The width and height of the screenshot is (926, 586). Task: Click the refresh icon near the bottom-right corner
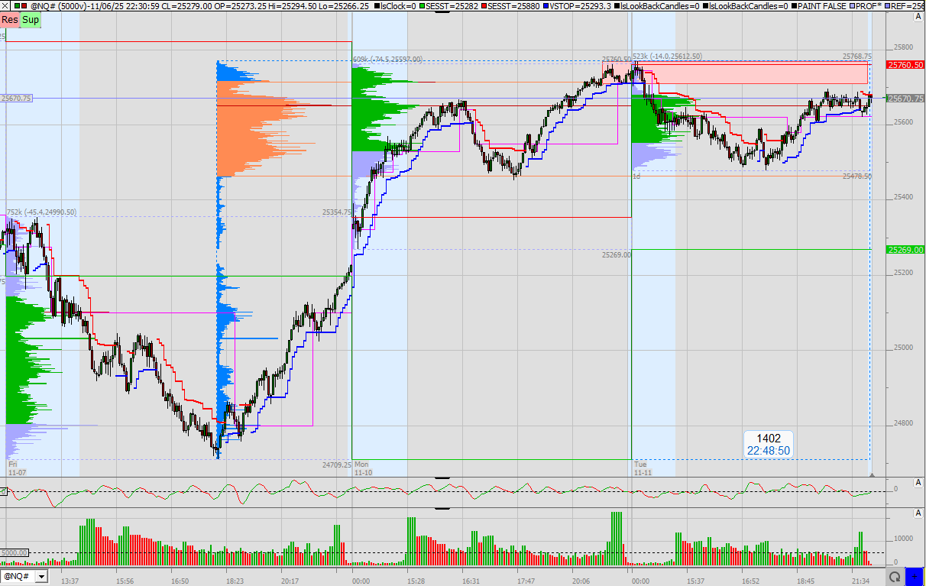point(895,577)
